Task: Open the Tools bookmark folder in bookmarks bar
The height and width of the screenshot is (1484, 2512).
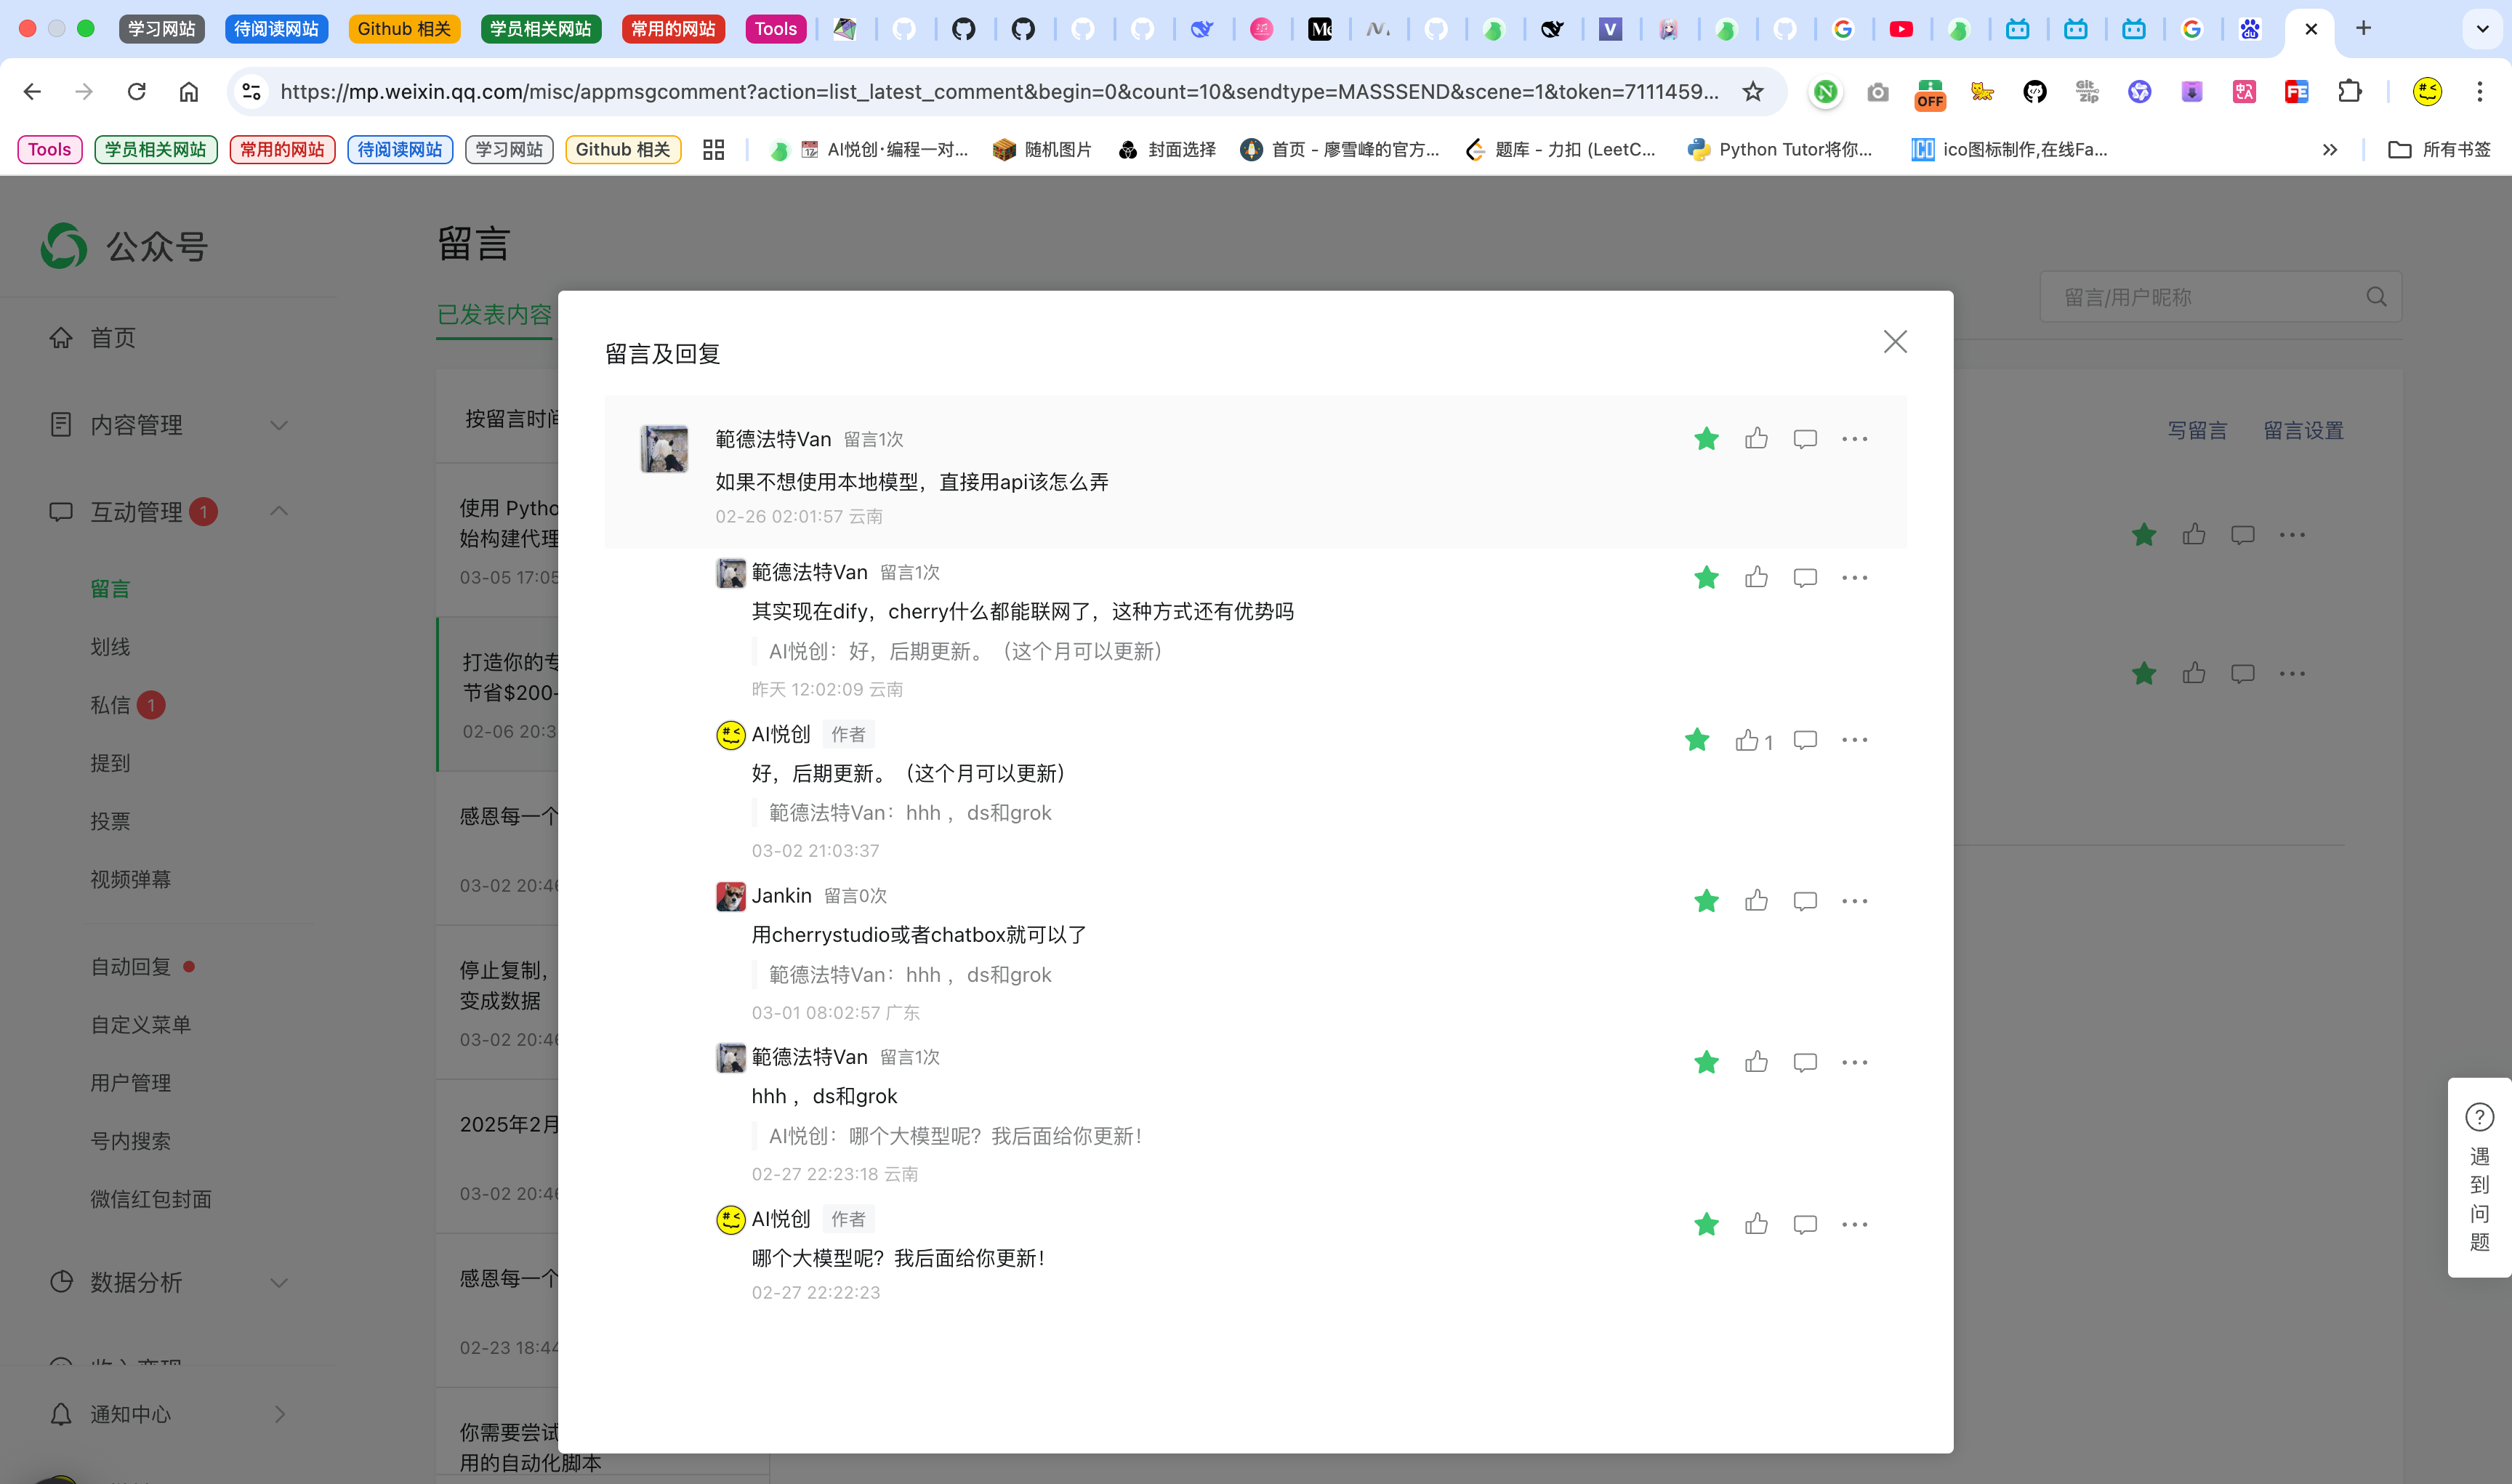Action: 50,150
